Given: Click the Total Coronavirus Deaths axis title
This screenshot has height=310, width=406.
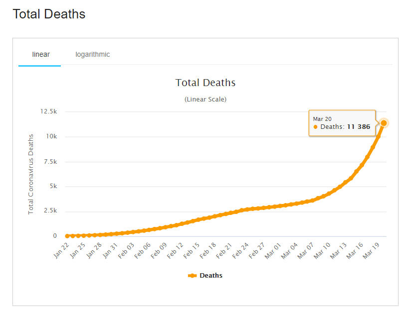Looking at the screenshot, I should coord(30,174).
